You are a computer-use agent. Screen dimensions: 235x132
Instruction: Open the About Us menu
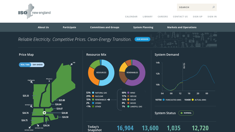pyautogui.click(x=43, y=27)
